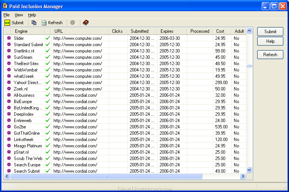Image resolution: width=289 pixels, height=192 pixels.
Task: Click the green checkmark in the Go2be row
Action: [x=48, y=127]
